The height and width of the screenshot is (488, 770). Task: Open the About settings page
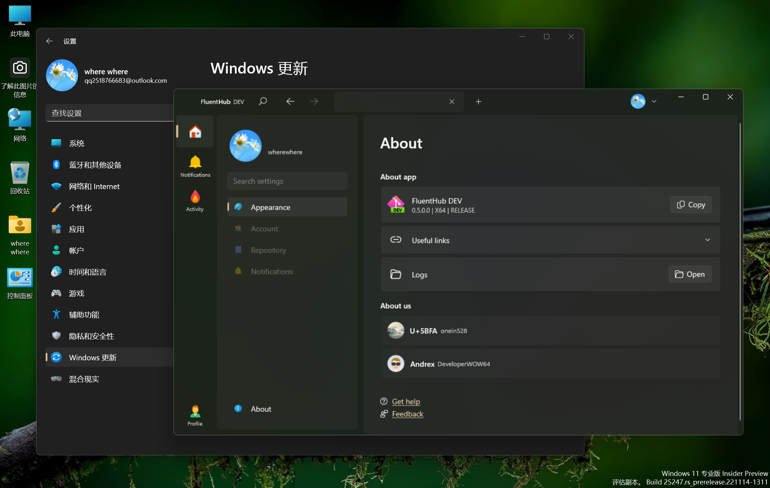tap(287, 409)
